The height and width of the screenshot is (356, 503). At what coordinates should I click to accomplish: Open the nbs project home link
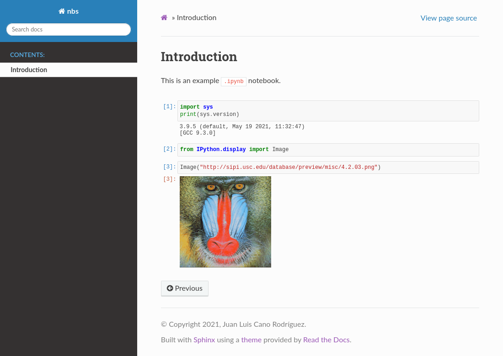click(x=69, y=11)
